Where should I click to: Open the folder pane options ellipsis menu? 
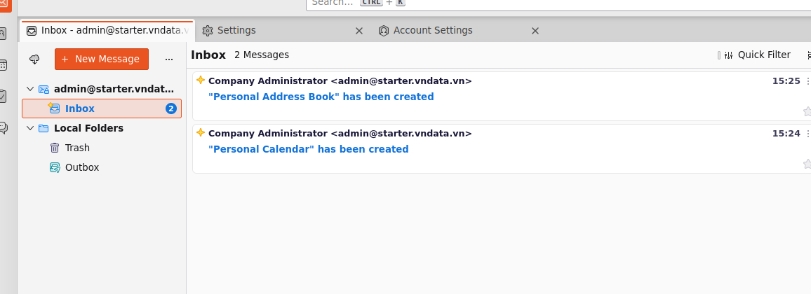[x=169, y=59]
